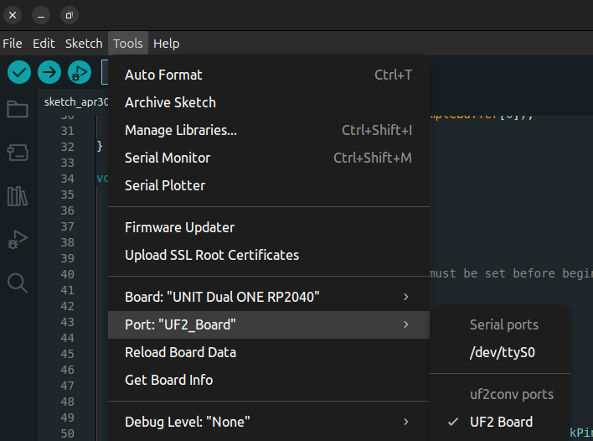The height and width of the screenshot is (441, 593).
Task: Launch Serial Plotter
Action: click(x=269, y=185)
